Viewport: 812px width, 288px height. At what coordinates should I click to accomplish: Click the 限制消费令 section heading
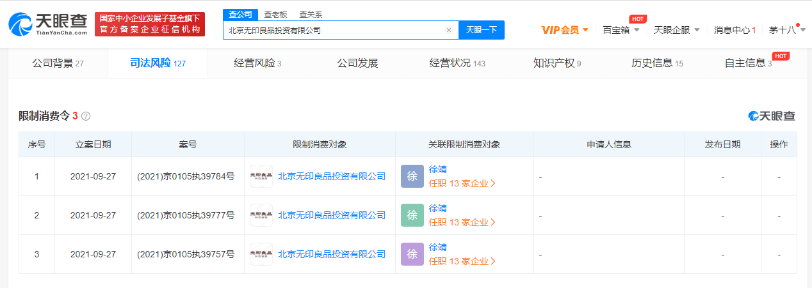point(45,116)
